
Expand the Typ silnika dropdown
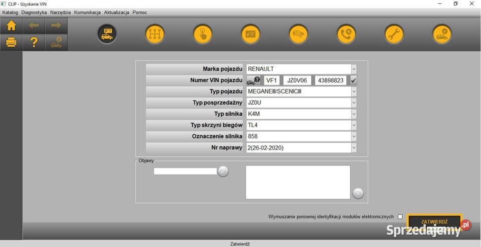tap(354, 114)
